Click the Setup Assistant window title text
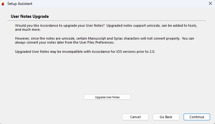Image resolution: width=215 pixels, height=124 pixels. (20, 4)
